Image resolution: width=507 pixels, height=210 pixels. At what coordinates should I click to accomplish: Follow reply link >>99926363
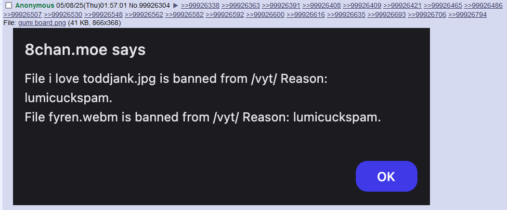click(241, 5)
